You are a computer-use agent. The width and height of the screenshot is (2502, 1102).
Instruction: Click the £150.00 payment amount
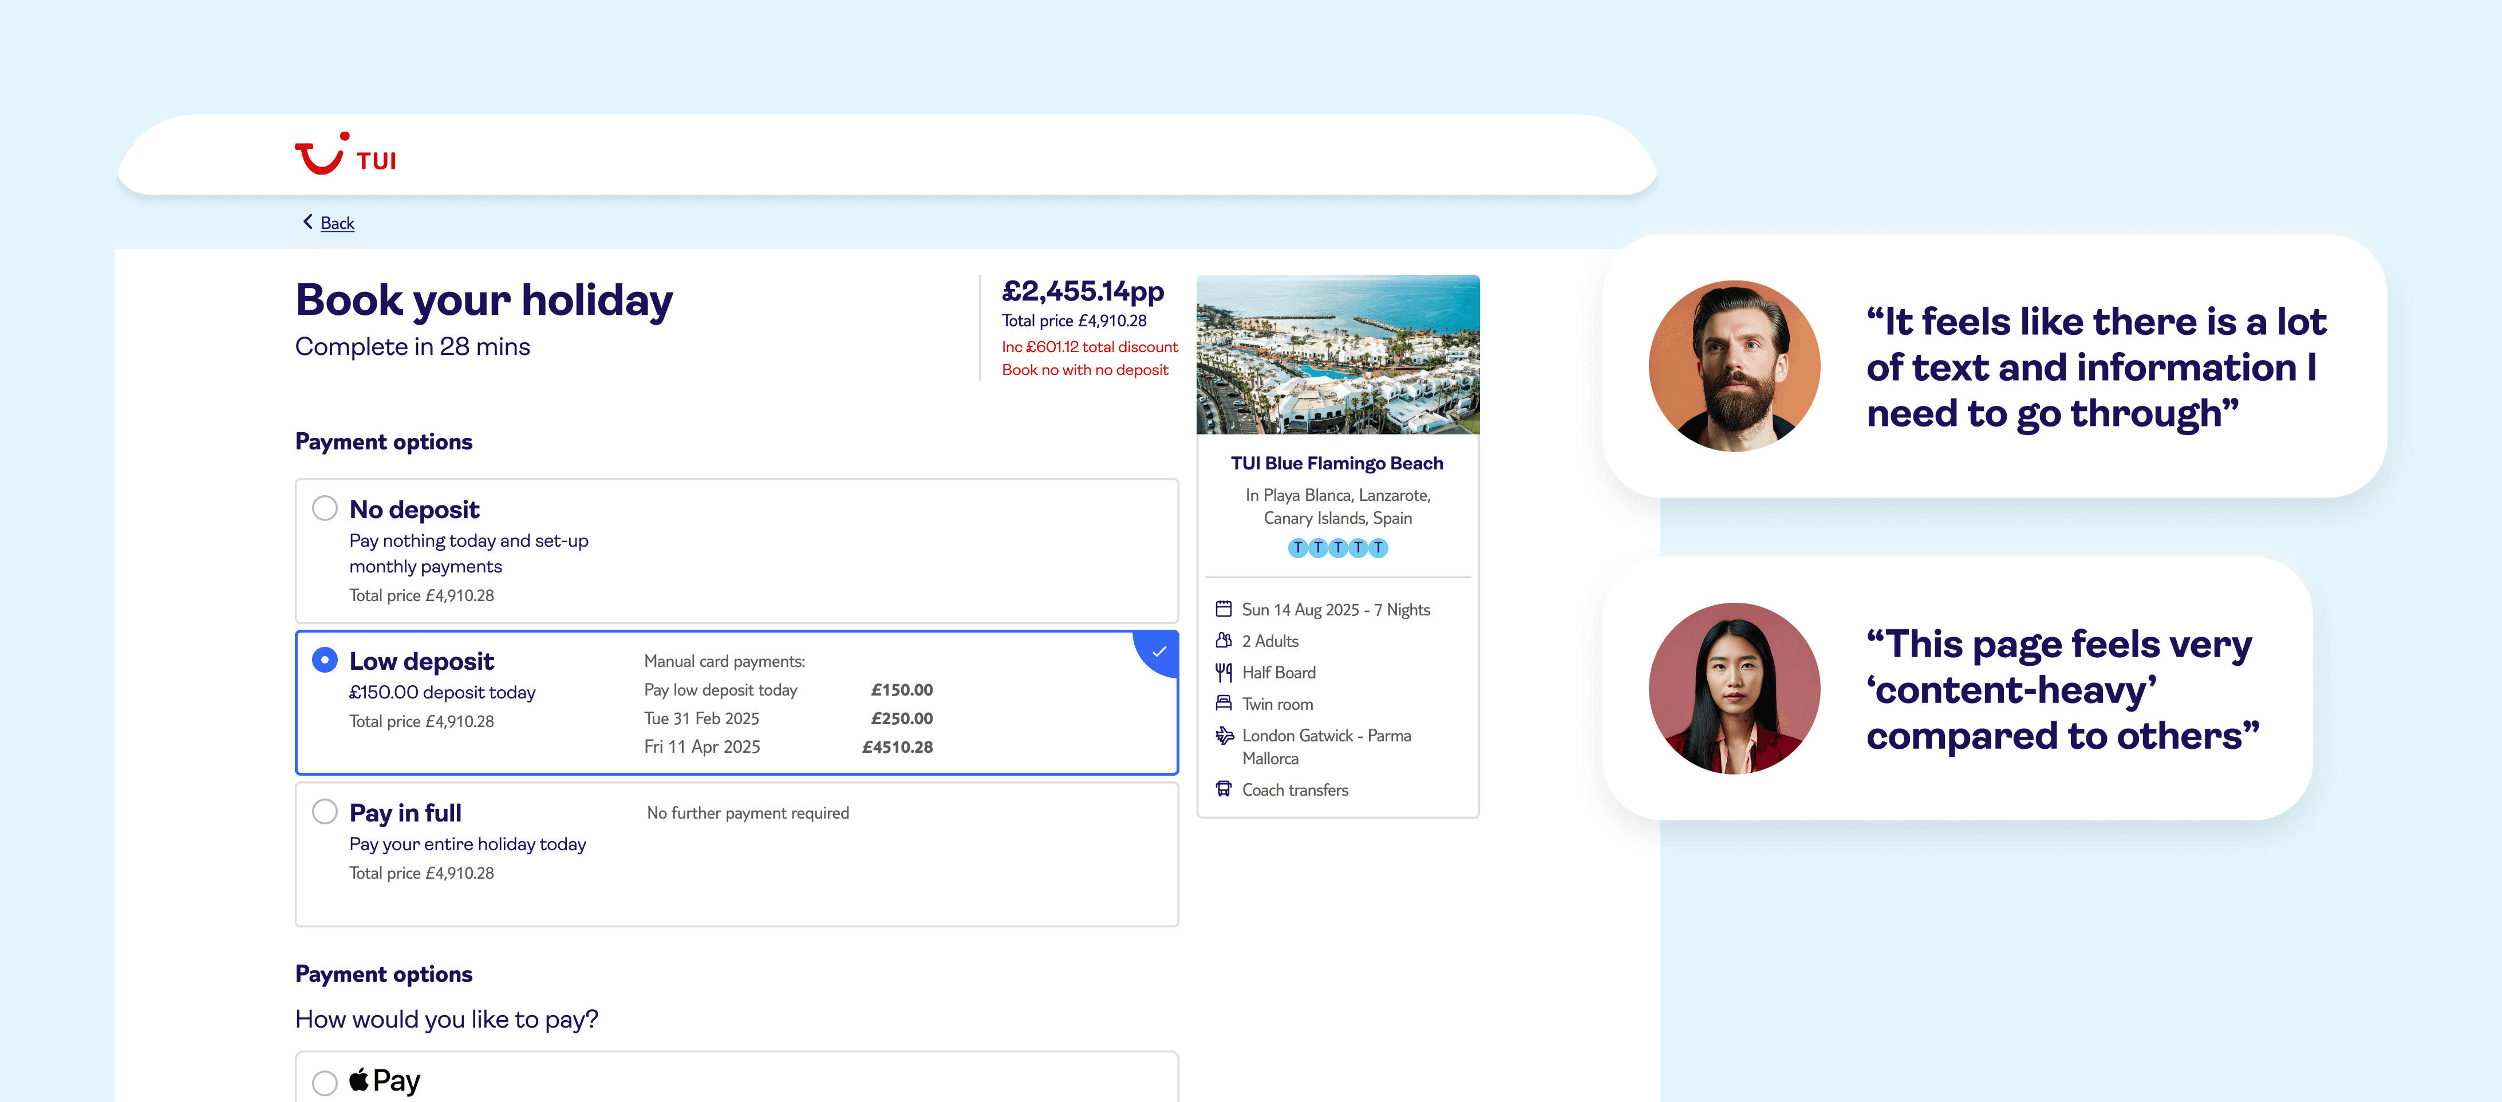901,690
